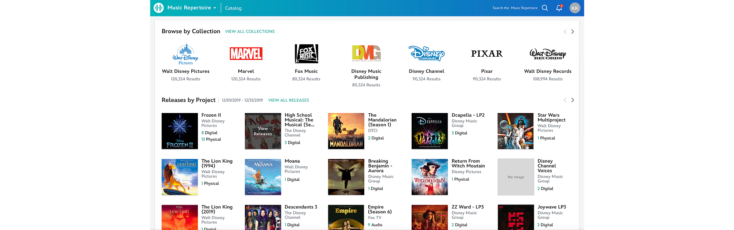Click the Descendants 3 title
This screenshot has width=734, height=230.
(x=301, y=207)
